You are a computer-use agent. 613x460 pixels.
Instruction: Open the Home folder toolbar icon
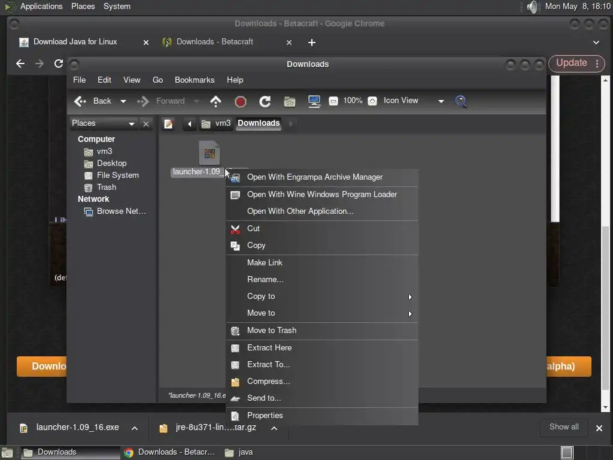290,102
